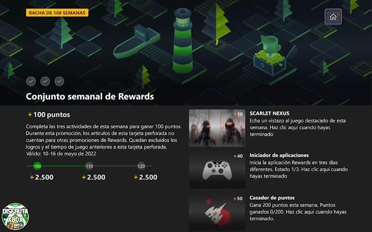
Task: Click the first checkmark circle
Action: pos(31,81)
